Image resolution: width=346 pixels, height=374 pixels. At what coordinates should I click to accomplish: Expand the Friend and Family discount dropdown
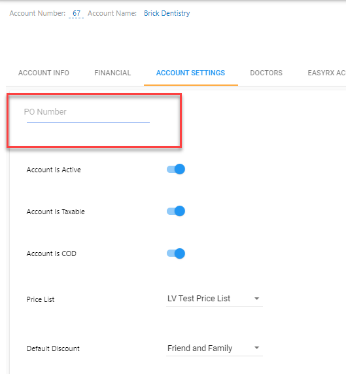(215, 348)
